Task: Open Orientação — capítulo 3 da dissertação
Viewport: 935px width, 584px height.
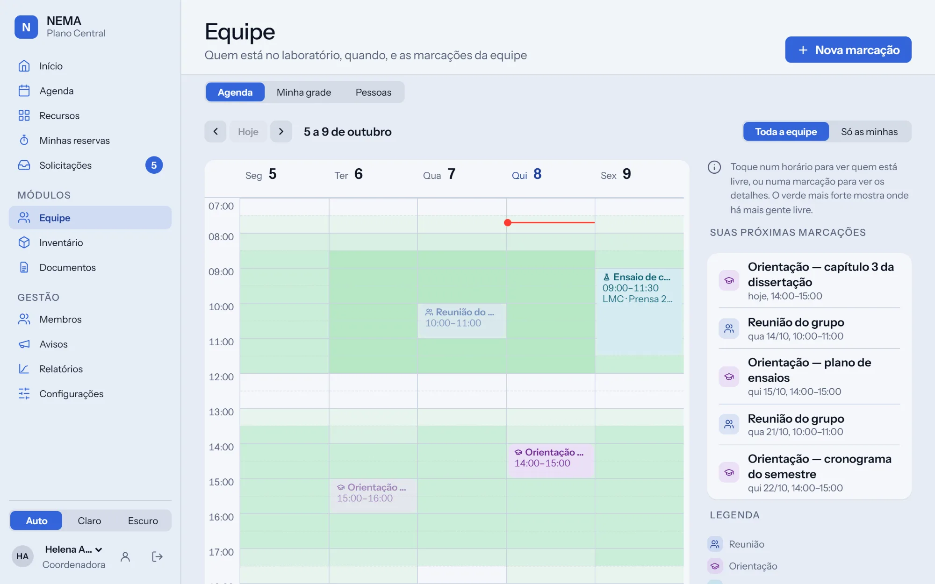Action: tap(809, 281)
